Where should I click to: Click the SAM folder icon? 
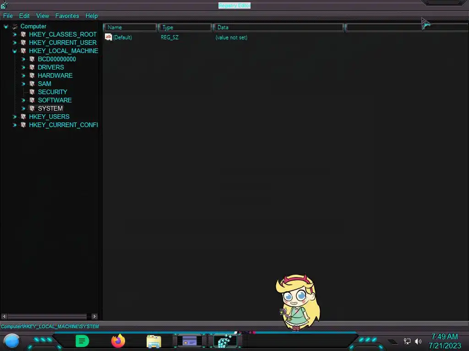(32, 84)
